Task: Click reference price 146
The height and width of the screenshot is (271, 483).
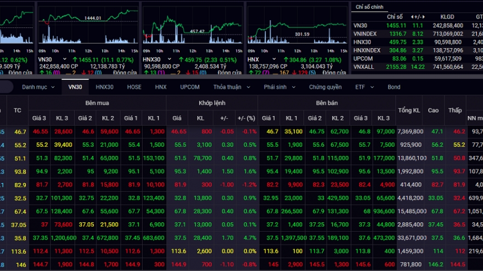Action: 21,264
